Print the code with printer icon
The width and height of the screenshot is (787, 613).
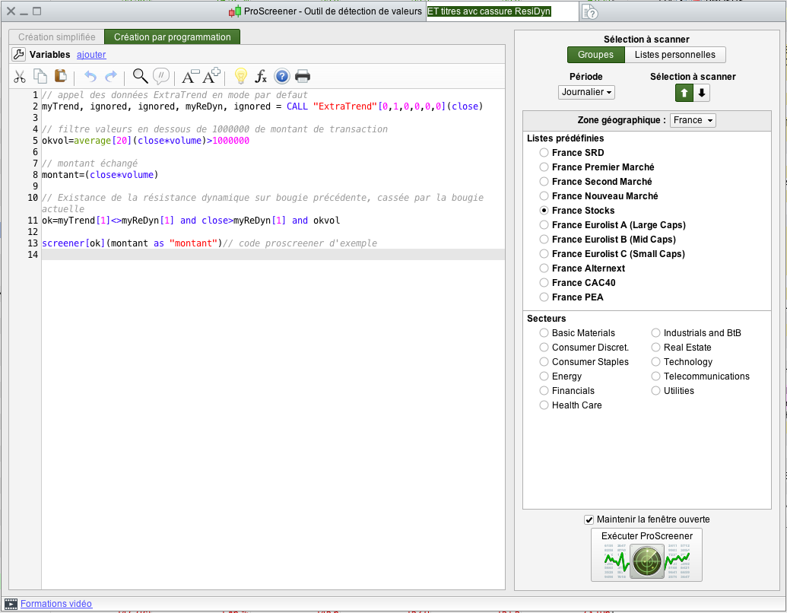pyautogui.click(x=303, y=76)
